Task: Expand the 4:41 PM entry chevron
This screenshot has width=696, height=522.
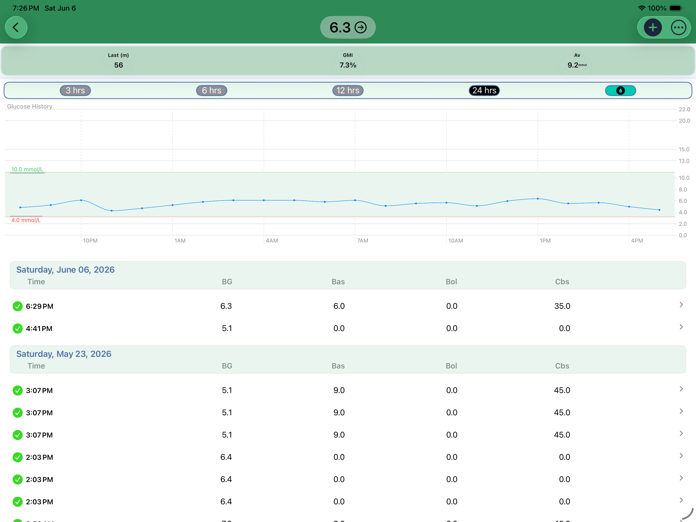Action: point(681,327)
